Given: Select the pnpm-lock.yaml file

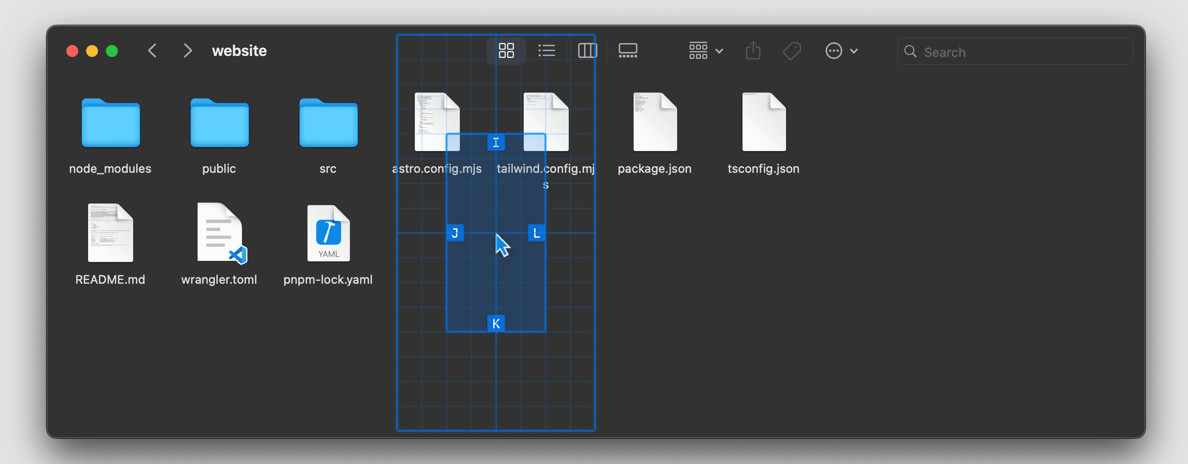Looking at the screenshot, I should 328,233.
